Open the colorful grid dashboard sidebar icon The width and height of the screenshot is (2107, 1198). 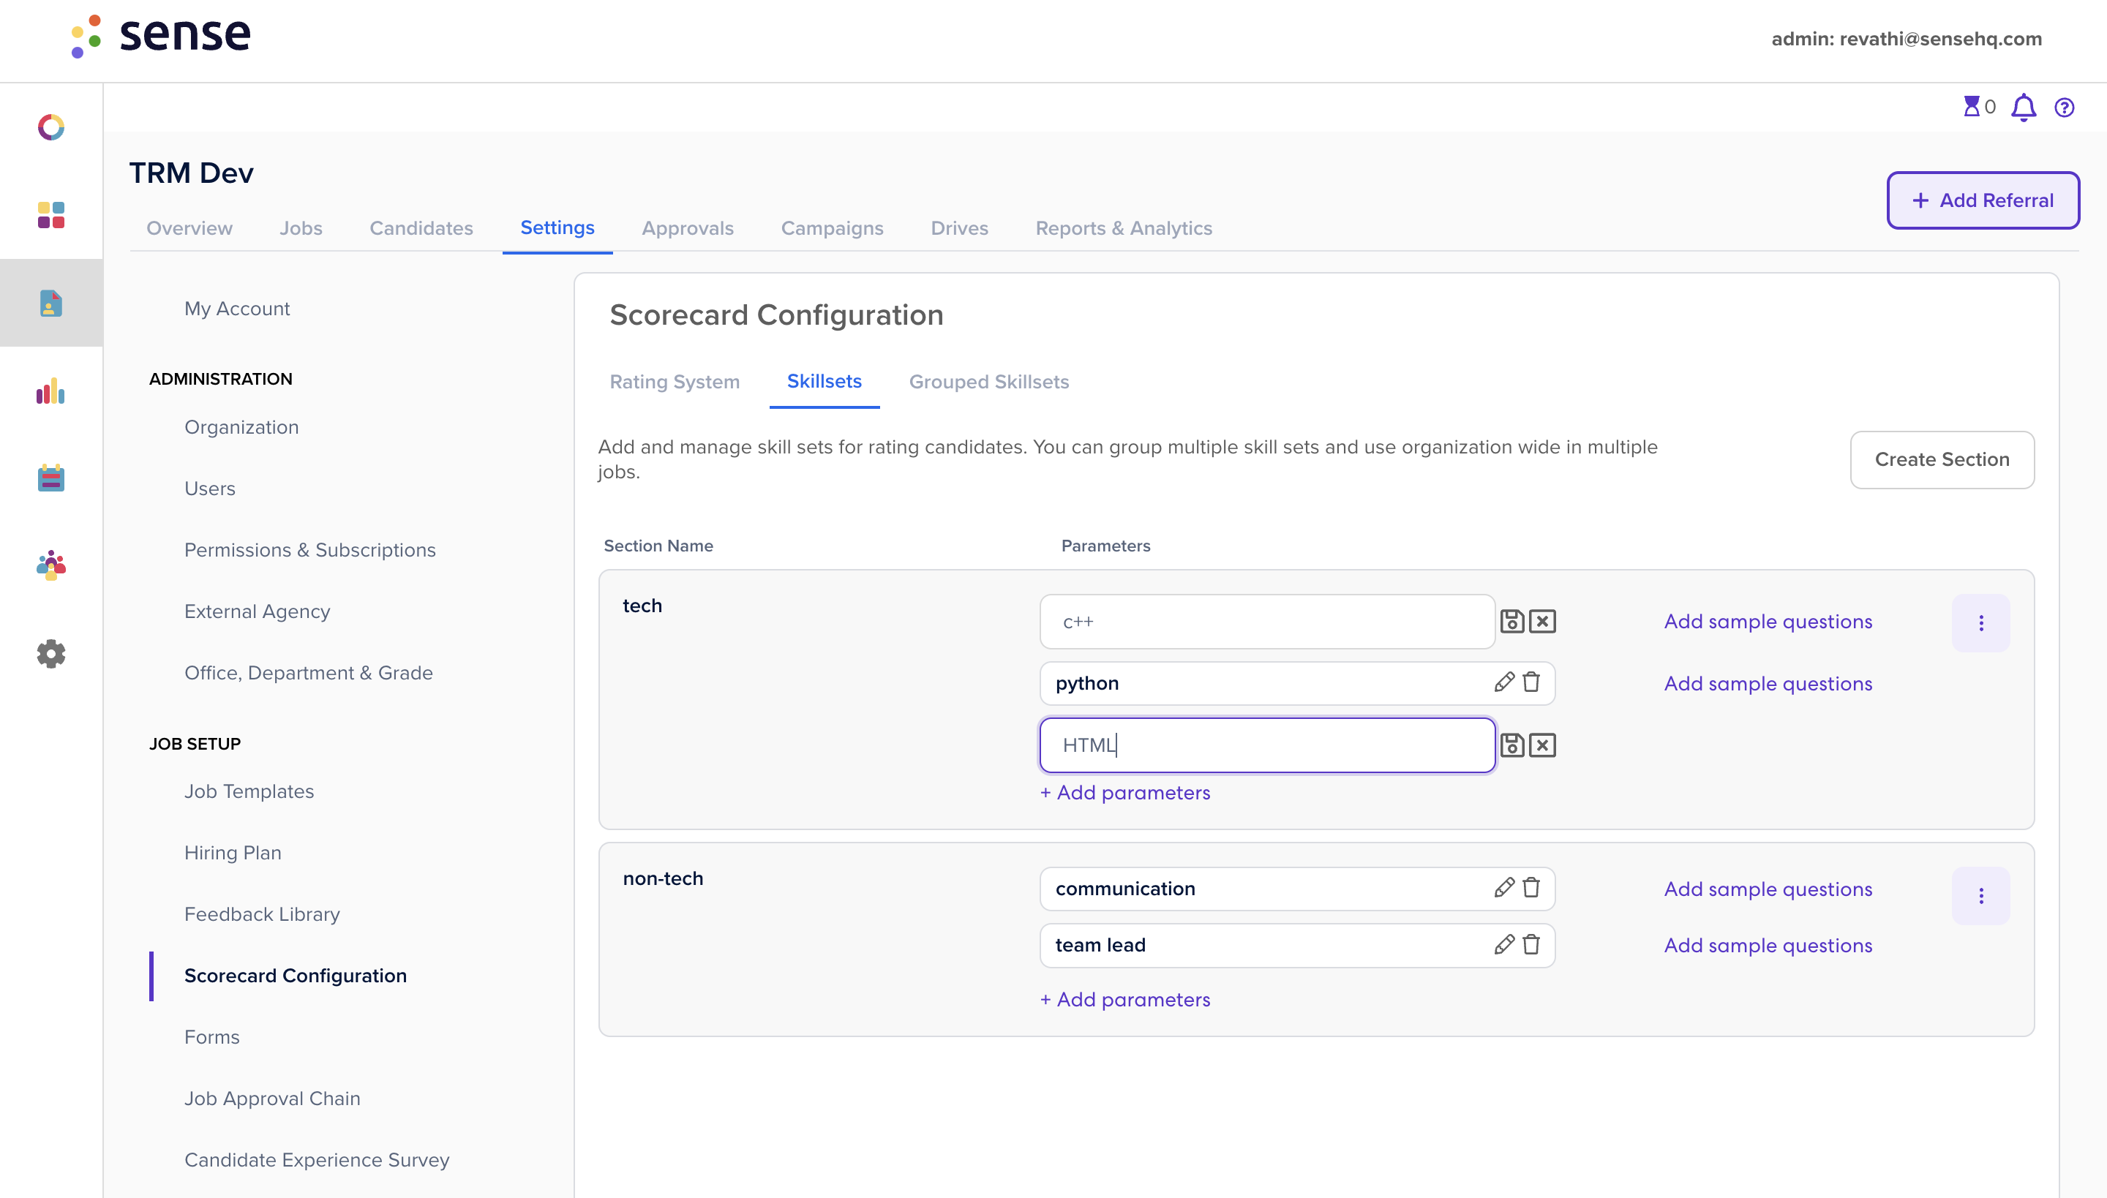click(x=51, y=215)
